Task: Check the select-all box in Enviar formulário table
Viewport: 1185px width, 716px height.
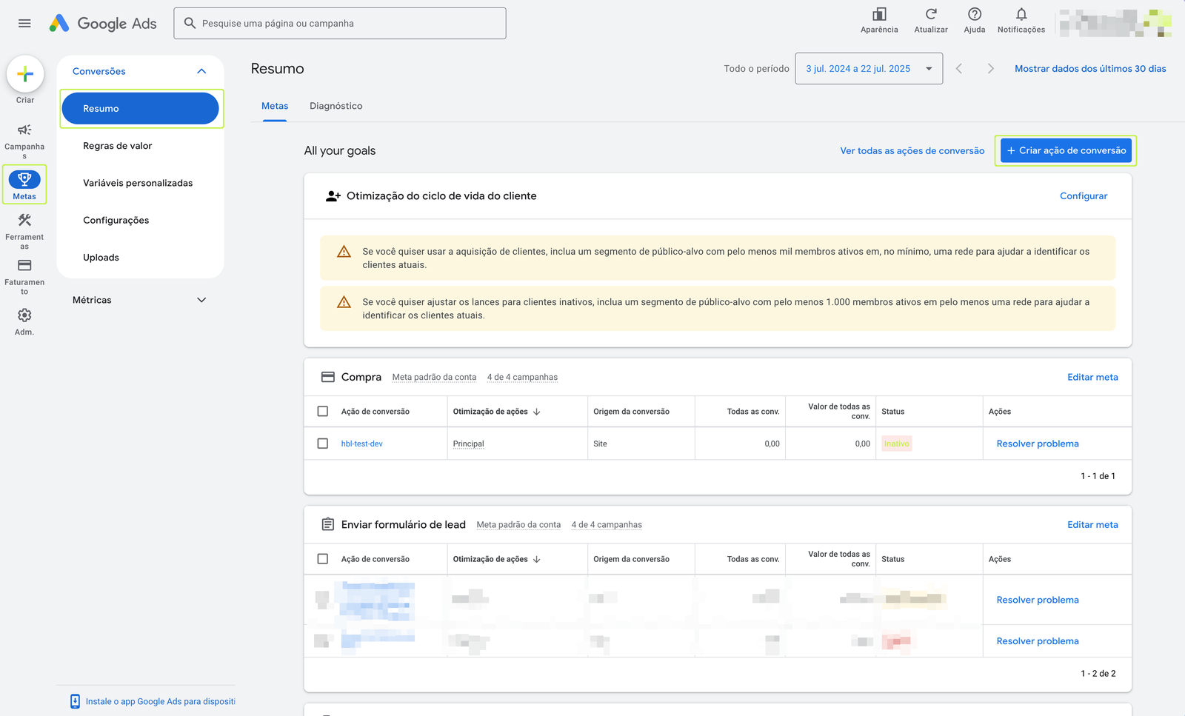Action: pyautogui.click(x=323, y=559)
